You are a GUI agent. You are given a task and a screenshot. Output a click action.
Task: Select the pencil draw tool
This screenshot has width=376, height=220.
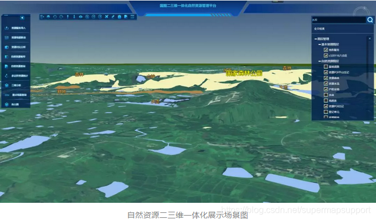pos(113,17)
